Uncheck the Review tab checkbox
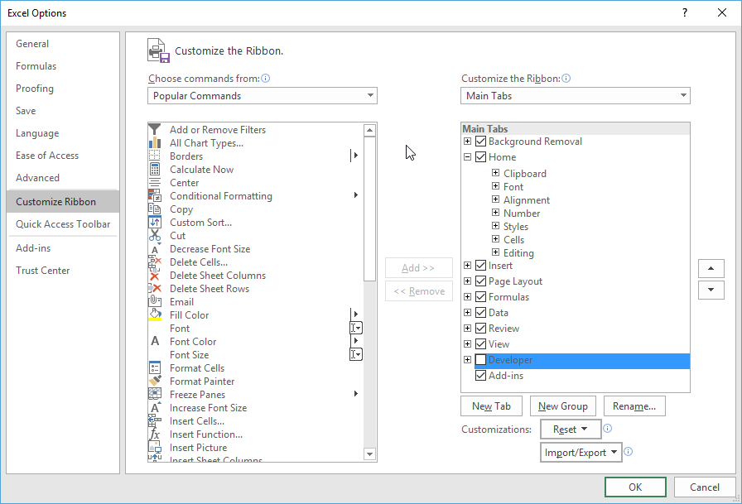The width and height of the screenshot is (742, 504). pyautogui.click(x=480, y=328)
